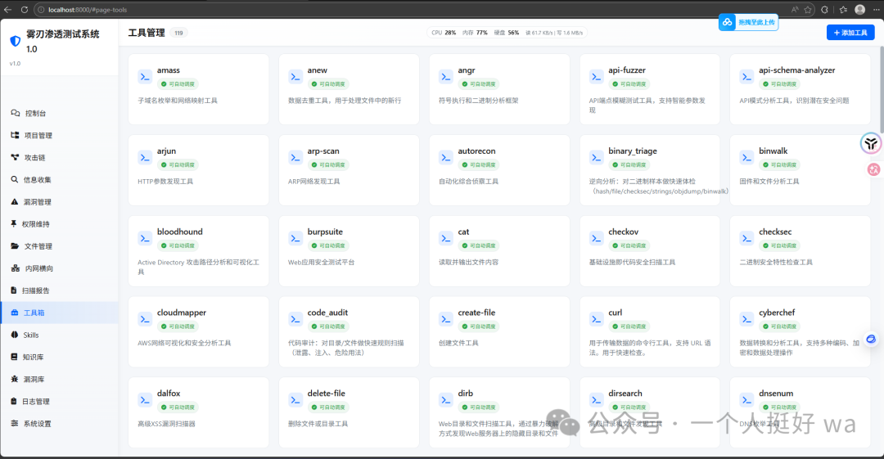Click the curl terminal icon
The width and height of the screenshot is (884, 459).
597,318
